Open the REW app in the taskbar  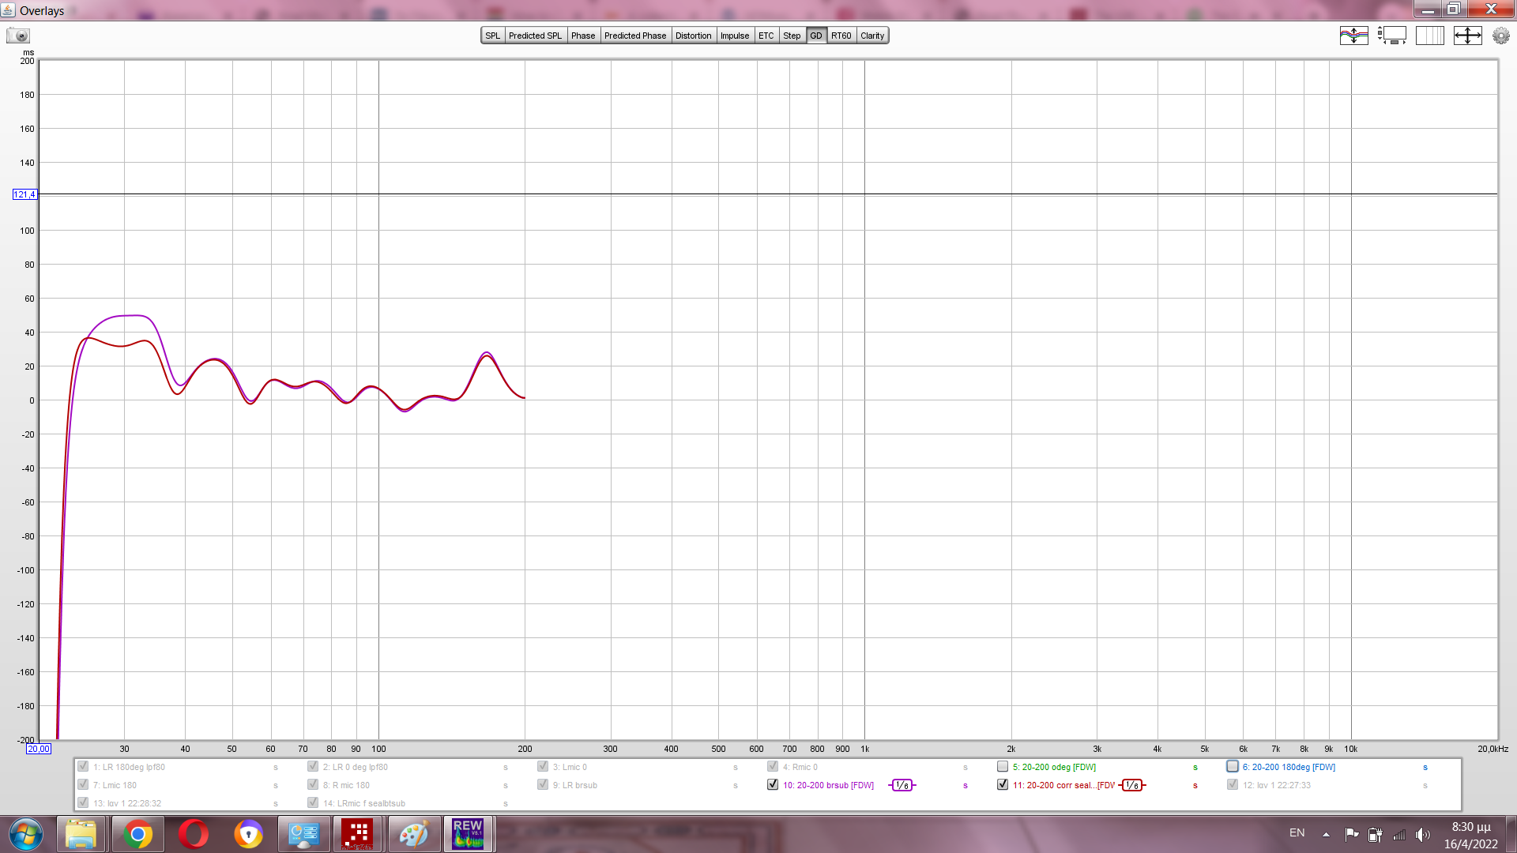[x=468, y=834]
